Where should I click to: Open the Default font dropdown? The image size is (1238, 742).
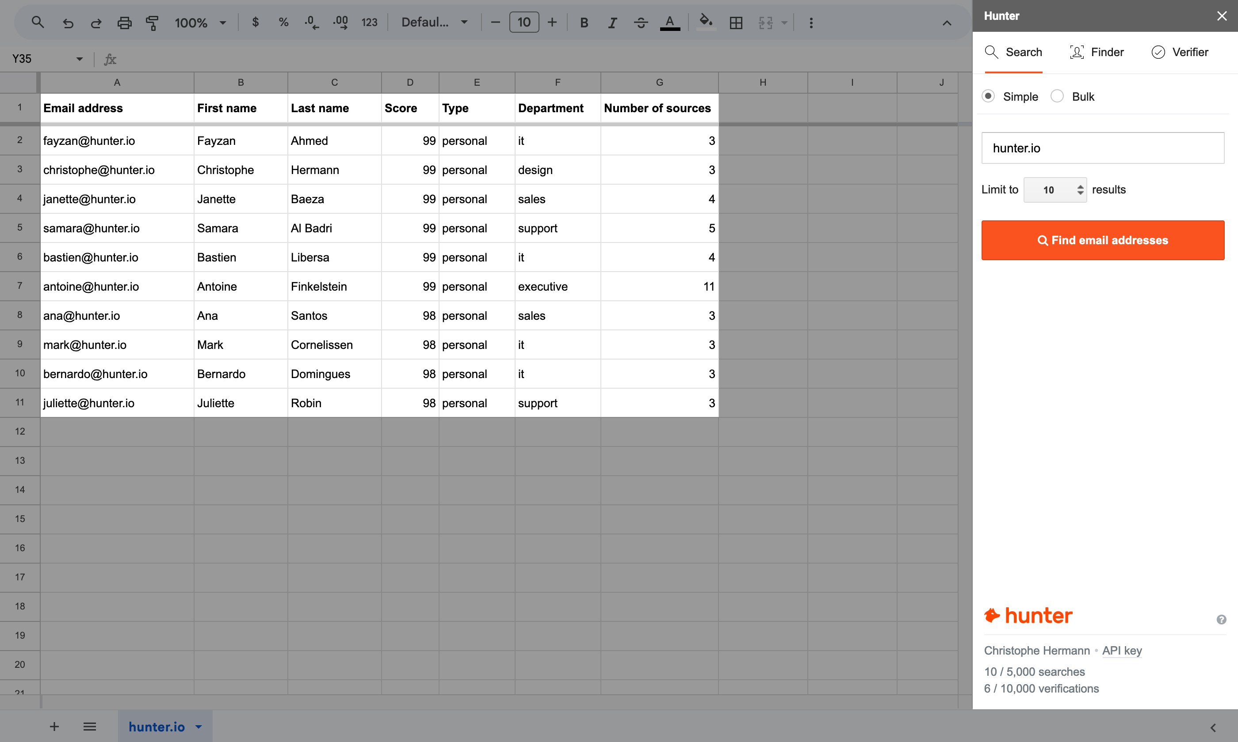click(435, 23)
